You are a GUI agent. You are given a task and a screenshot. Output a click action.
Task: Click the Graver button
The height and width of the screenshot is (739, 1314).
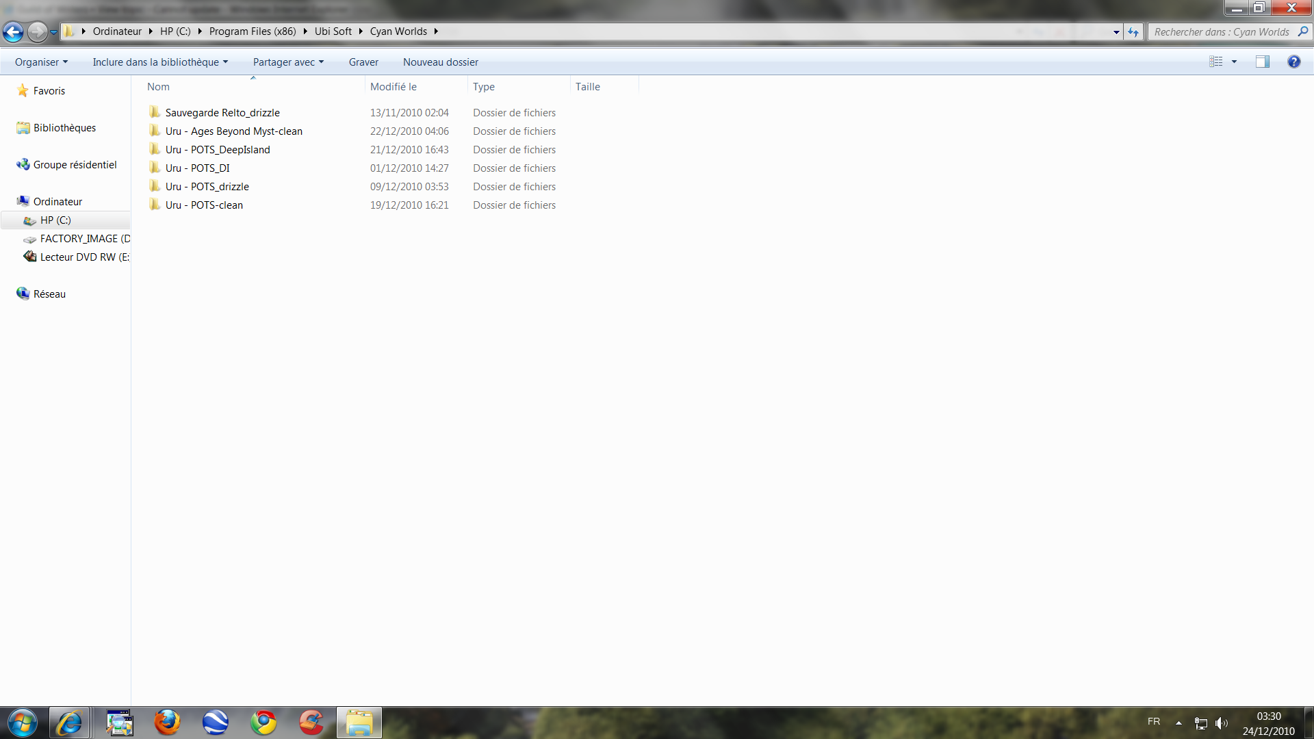point(363,62)
